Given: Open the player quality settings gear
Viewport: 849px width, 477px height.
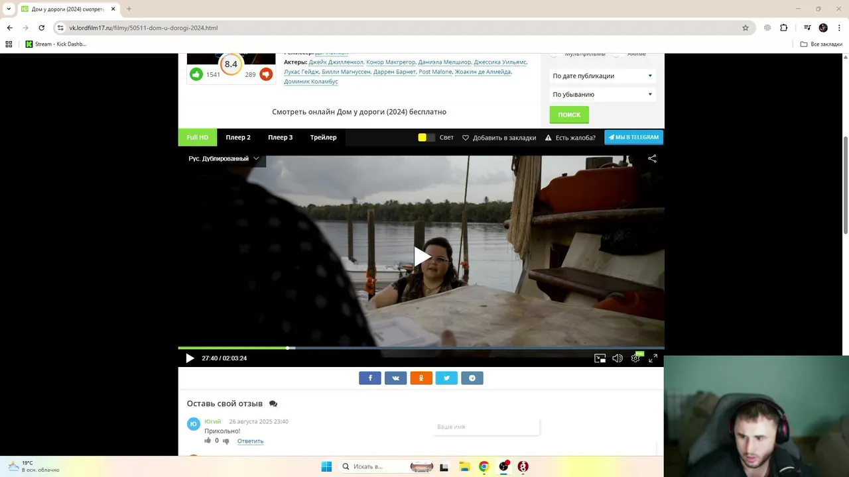Looking at the screenshot, I should [635, 358].
